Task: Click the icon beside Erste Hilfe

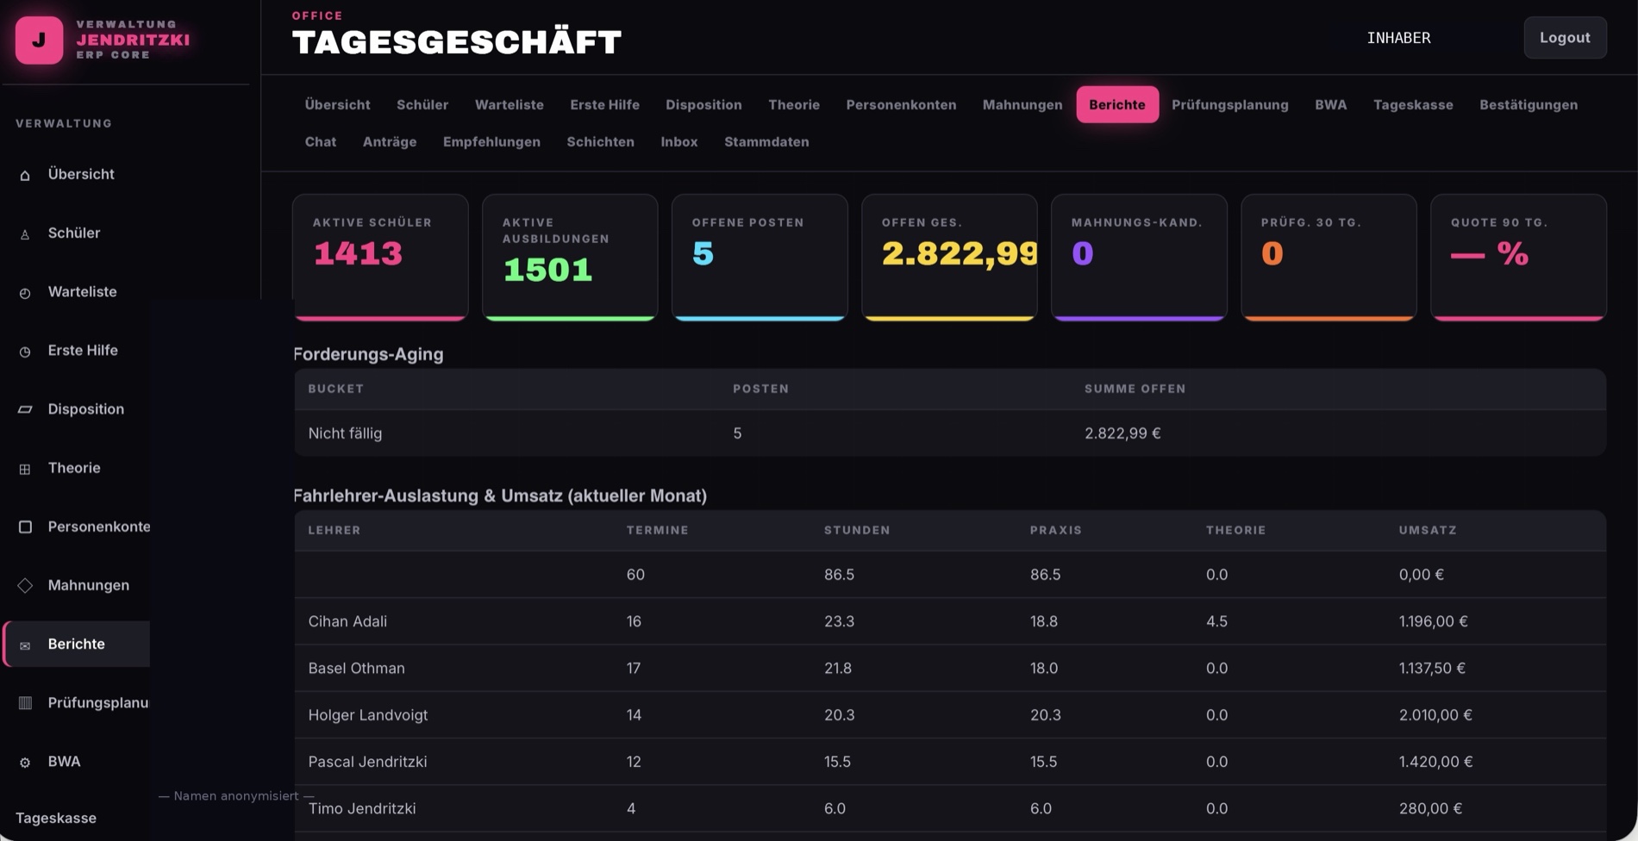Action: tap(25, 352)
